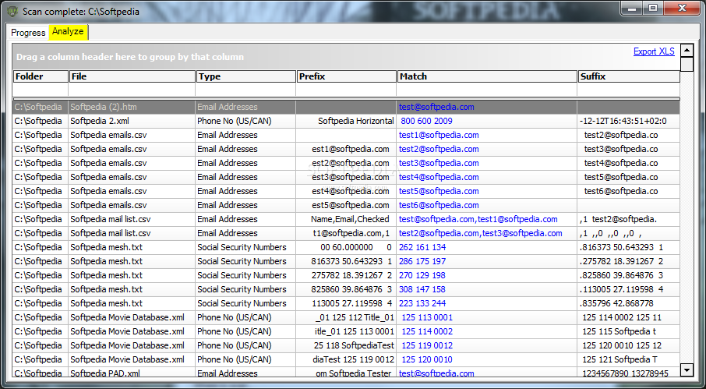The image size is (706, 389).
Task: Click prefix cell est1@softpedia.com
Action: click(346, 149)
